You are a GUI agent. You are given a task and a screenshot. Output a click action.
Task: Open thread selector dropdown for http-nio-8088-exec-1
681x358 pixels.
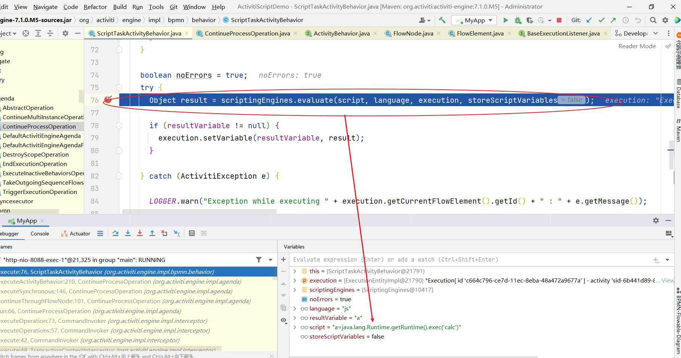click(x=270, y=260)
